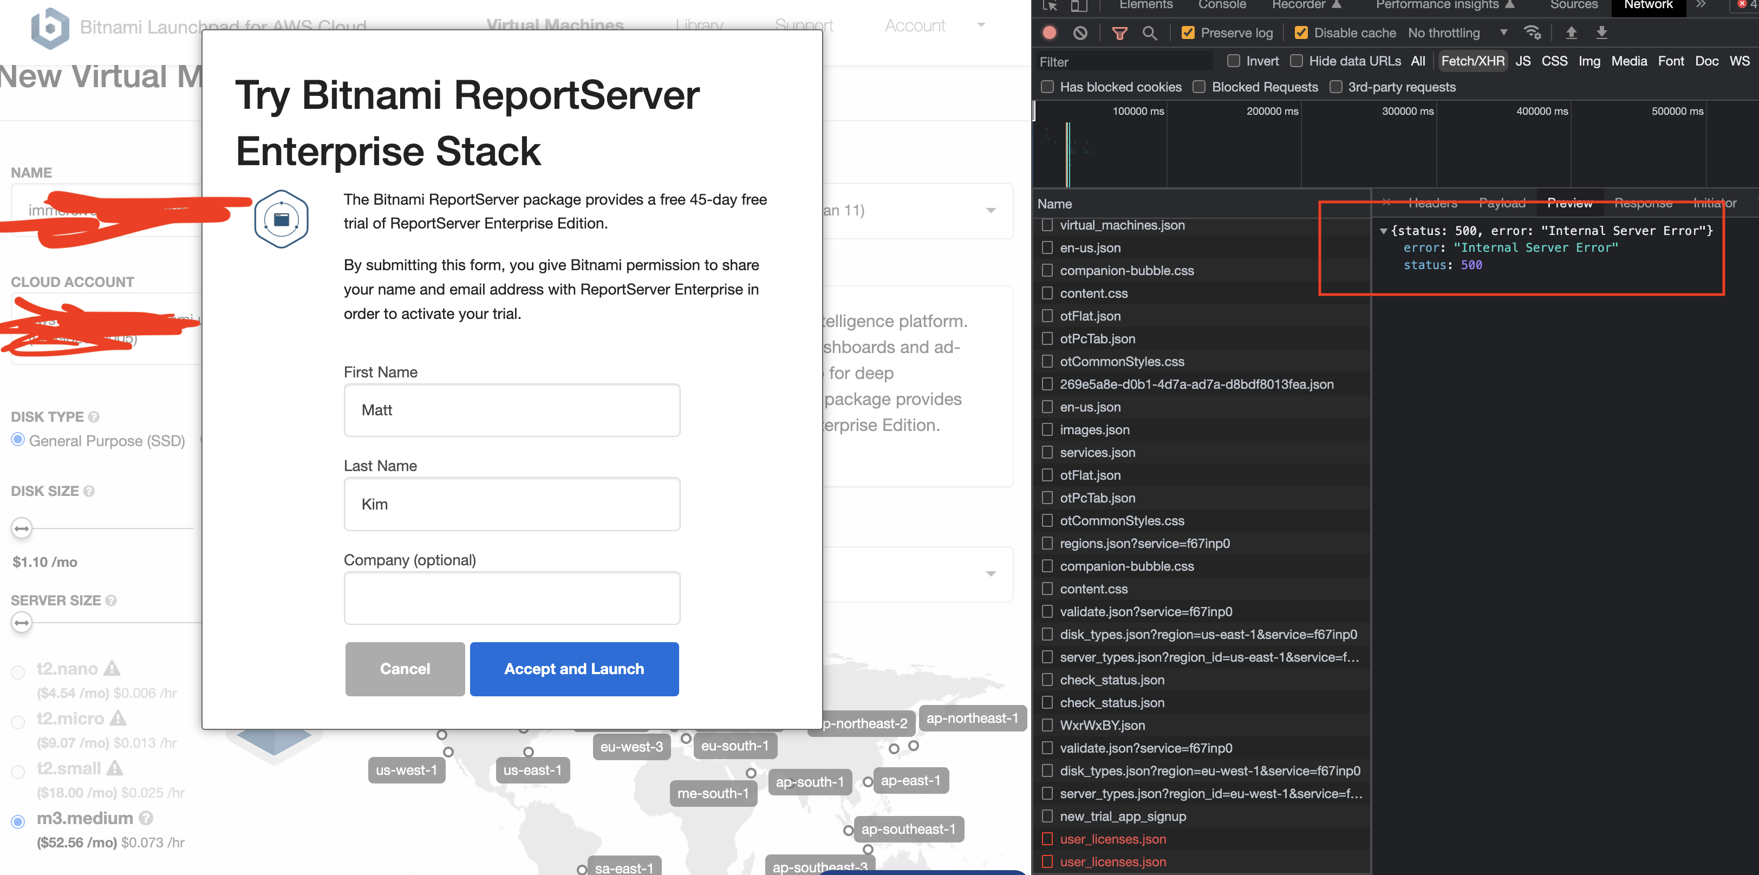
Task: Search network requests with magnifier icon
Action: coord(1151,32)
